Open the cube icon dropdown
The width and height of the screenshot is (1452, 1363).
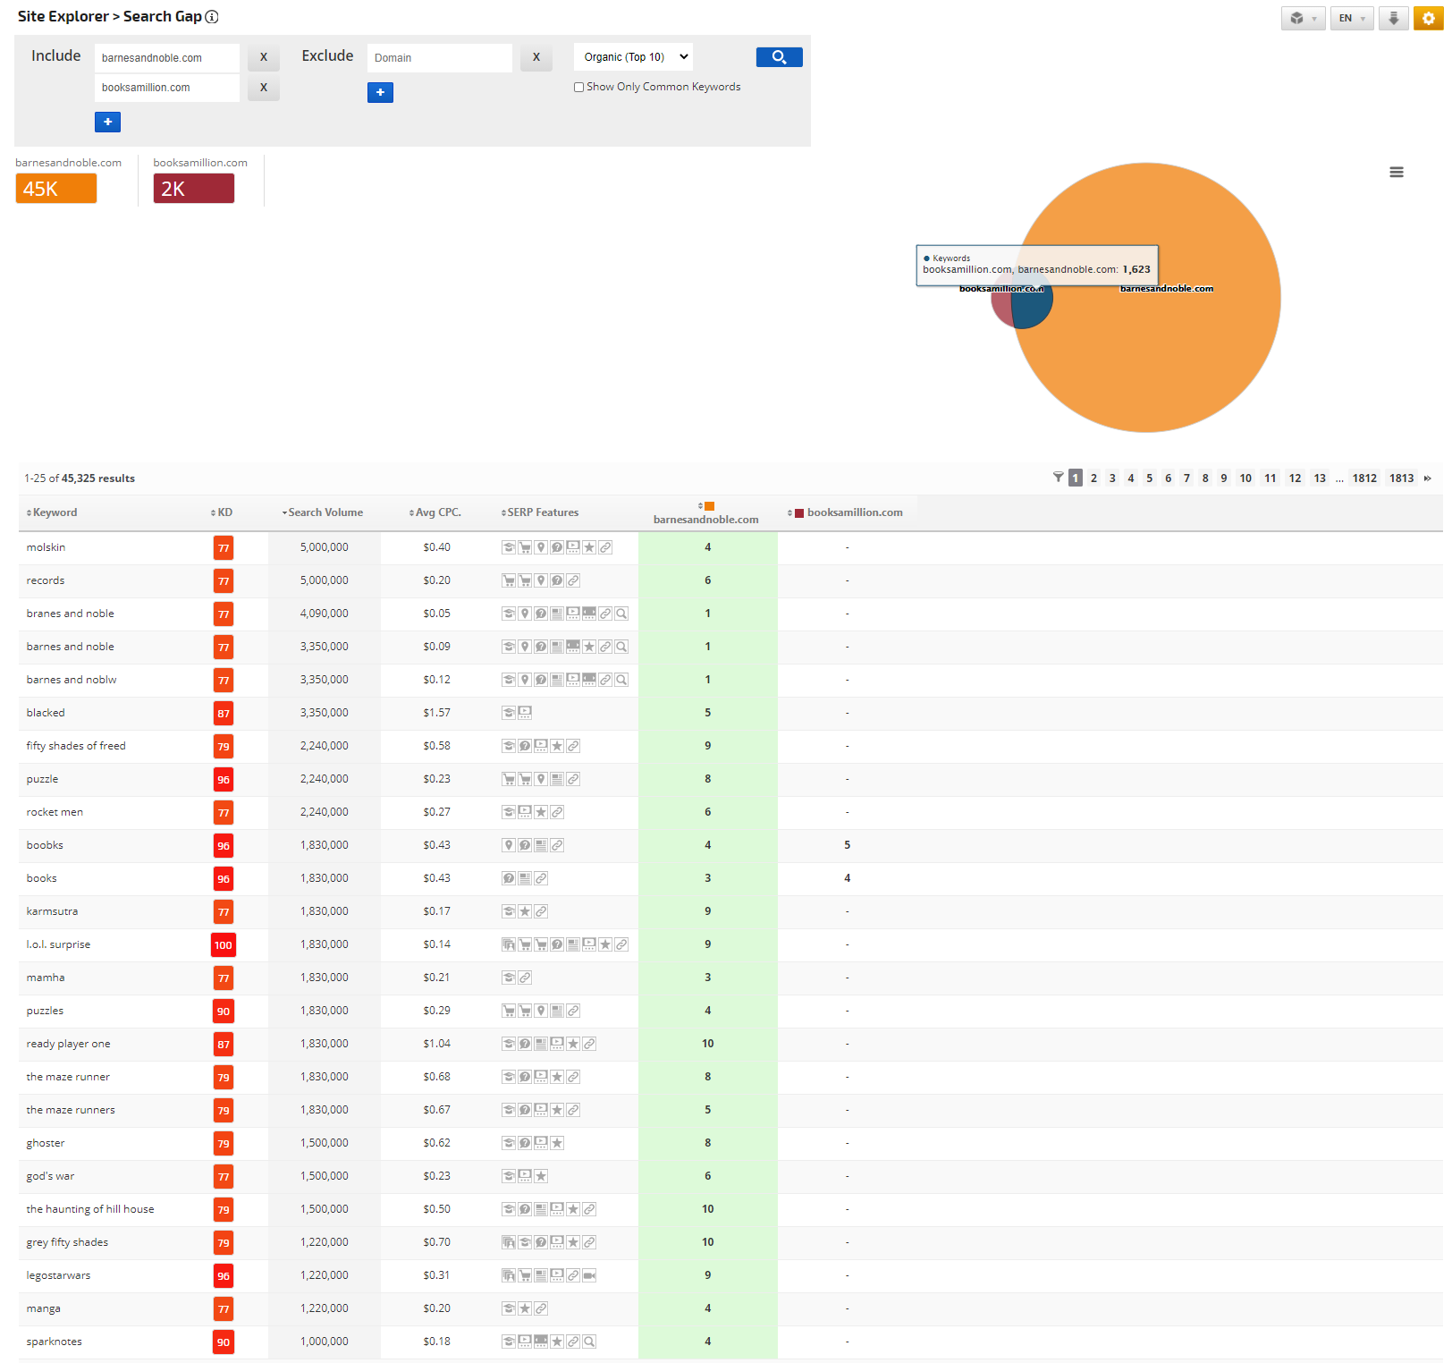click(1303, 18)
